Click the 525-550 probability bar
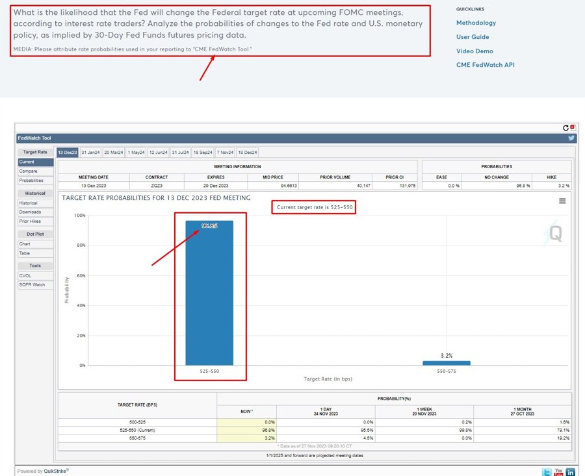This screenshot has width=585, height=476. [209, 292]
